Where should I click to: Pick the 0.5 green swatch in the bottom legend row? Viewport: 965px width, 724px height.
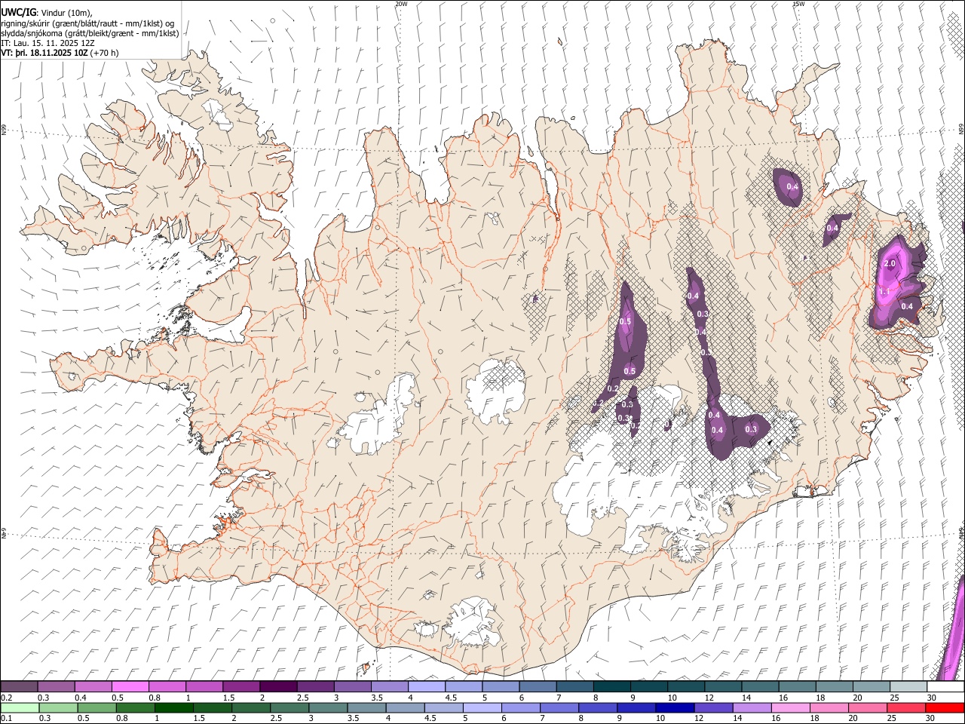coord(97,708)
